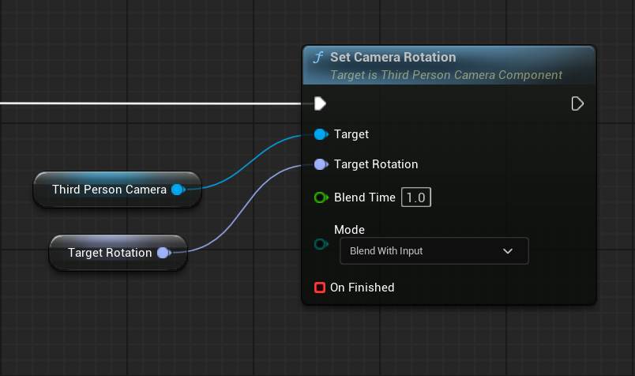635x376 pixels.
Task: Click the Third Person Camera output pin
Action: (178, 190)
